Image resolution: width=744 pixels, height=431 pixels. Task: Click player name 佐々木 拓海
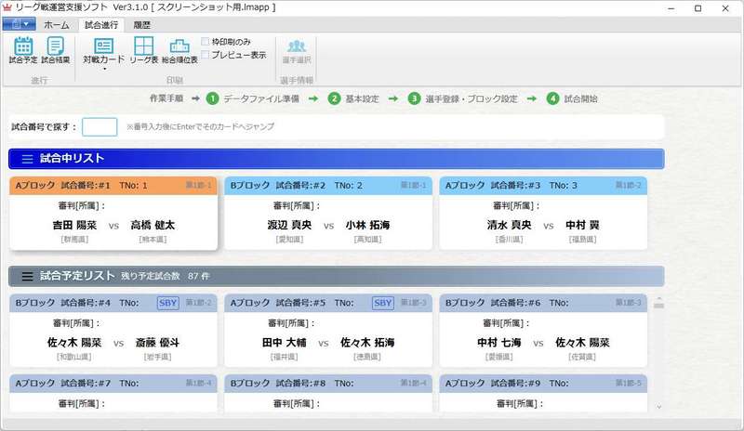(367, 343)
